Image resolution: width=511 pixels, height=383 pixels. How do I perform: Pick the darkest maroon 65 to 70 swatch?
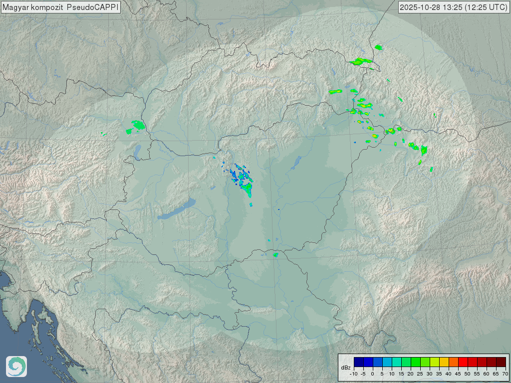click(x=501, y=362)
